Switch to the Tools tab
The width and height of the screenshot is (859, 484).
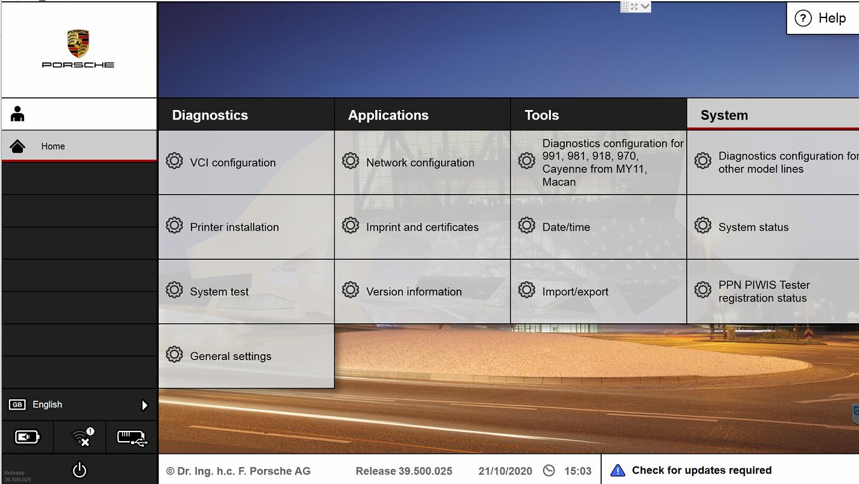coord(599,115)
